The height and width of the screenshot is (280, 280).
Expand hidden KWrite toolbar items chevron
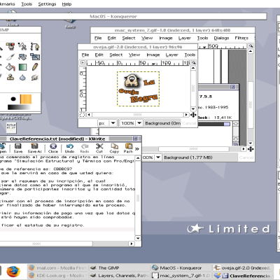point(137,148)
